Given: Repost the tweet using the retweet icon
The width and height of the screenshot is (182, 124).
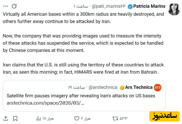Looking at the screenshot, I should coord(115,118).
